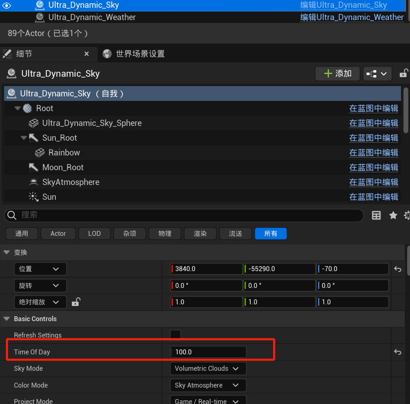This screenshot has height=404, width=410.
Task: Select the 物理 filter tab
Action: (x=165, y=234)
